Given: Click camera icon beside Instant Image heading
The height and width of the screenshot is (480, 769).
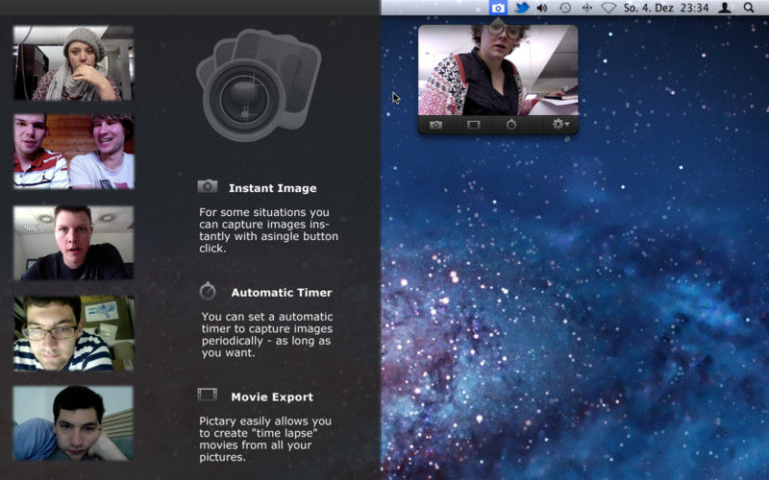Looking at the screenshot, I should coord(208,186).
